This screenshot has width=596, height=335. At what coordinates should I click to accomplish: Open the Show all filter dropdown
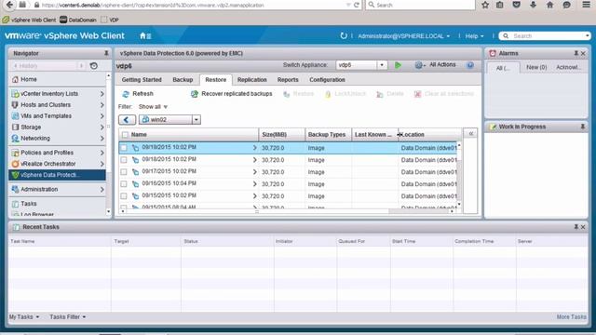[x=153, y=107]
